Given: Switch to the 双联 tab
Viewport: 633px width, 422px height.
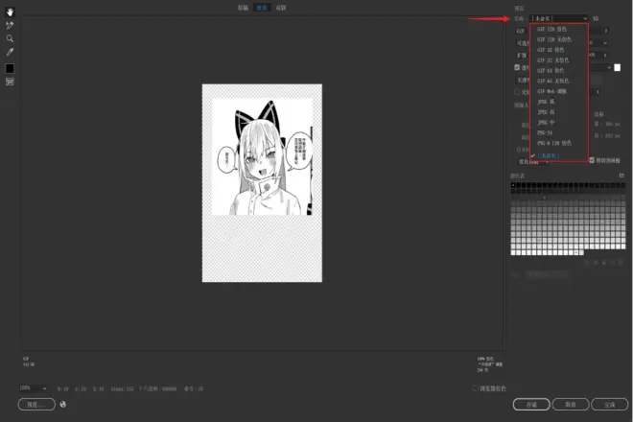Looking at the screenshot, I should coord(281,8).
